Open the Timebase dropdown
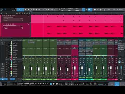Screen dimensions: 125x94 pyautogui.click(x=71, y=10)
